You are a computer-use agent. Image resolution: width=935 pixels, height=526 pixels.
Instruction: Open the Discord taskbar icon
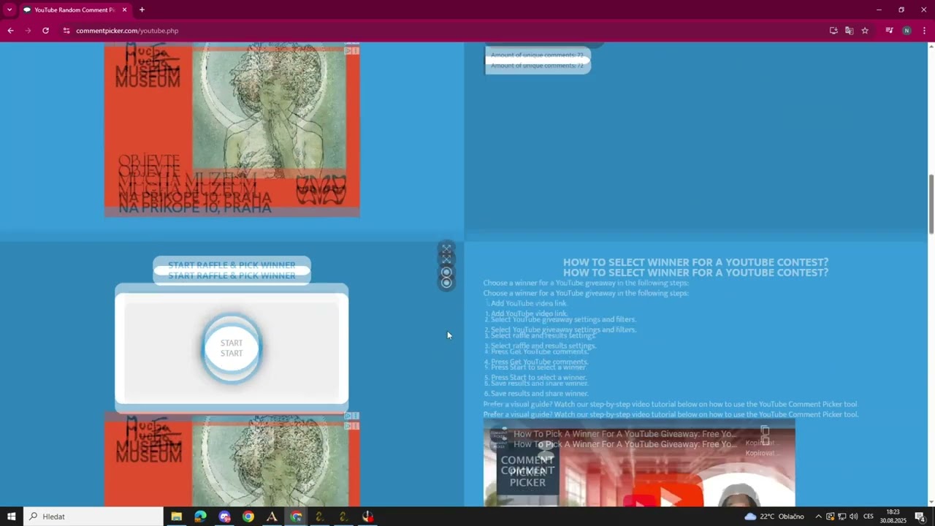[224, 517]
